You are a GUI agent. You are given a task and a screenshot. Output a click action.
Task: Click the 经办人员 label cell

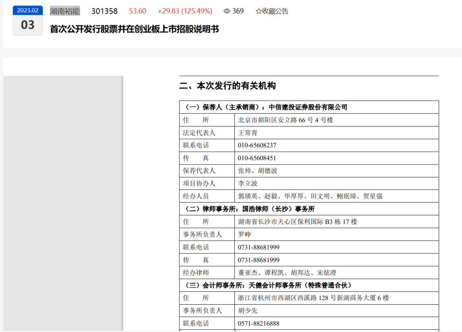click(207, 196)
